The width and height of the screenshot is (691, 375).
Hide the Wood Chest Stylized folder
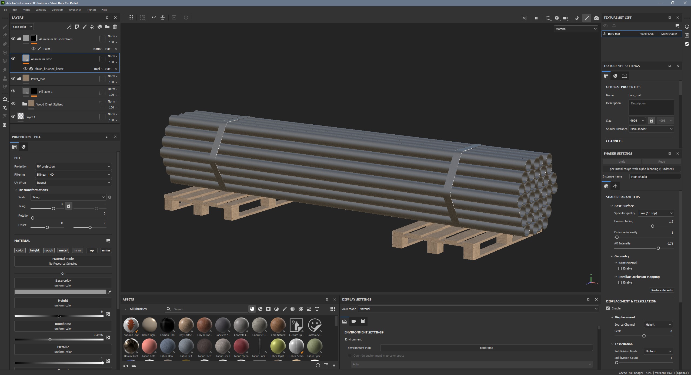tap(13, 104)
